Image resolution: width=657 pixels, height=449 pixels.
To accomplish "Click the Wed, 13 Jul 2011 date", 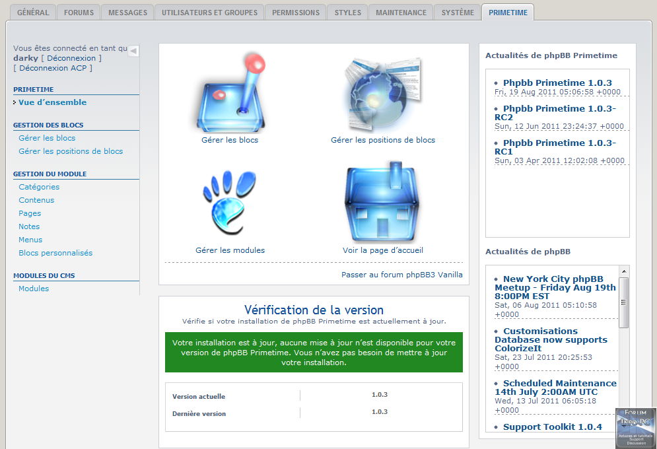I will pos(545,405).
